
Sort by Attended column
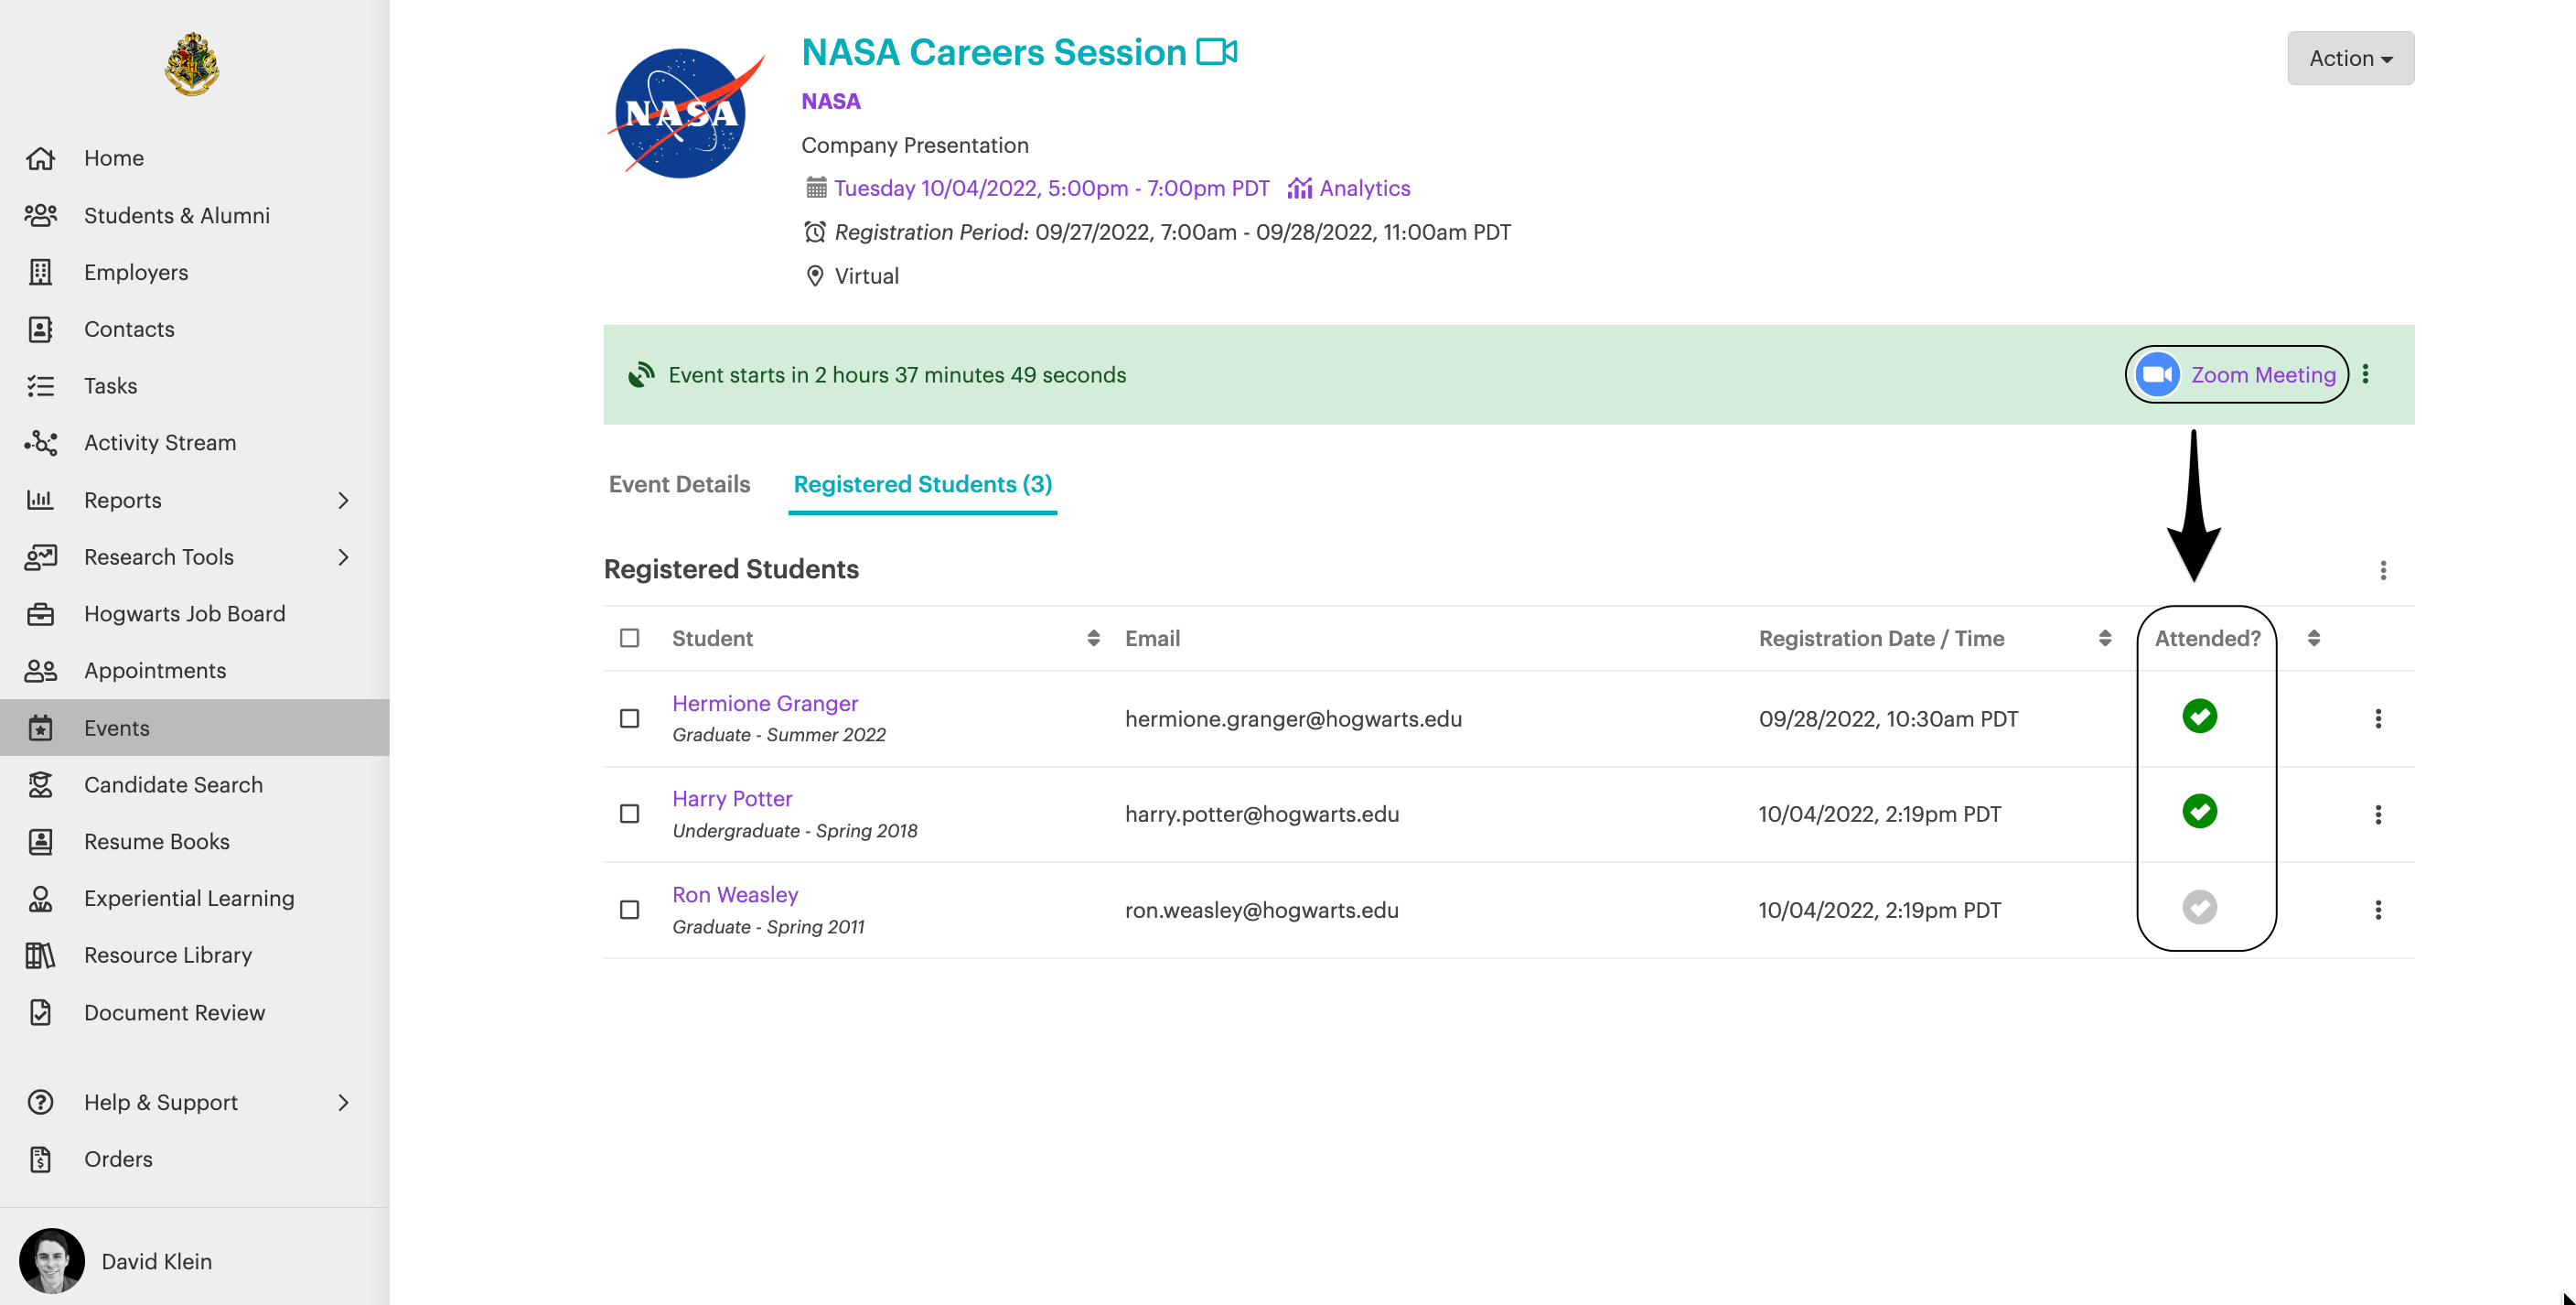[x=2313, y=639]
